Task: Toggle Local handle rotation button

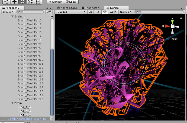Action: [x=71, y=2]
